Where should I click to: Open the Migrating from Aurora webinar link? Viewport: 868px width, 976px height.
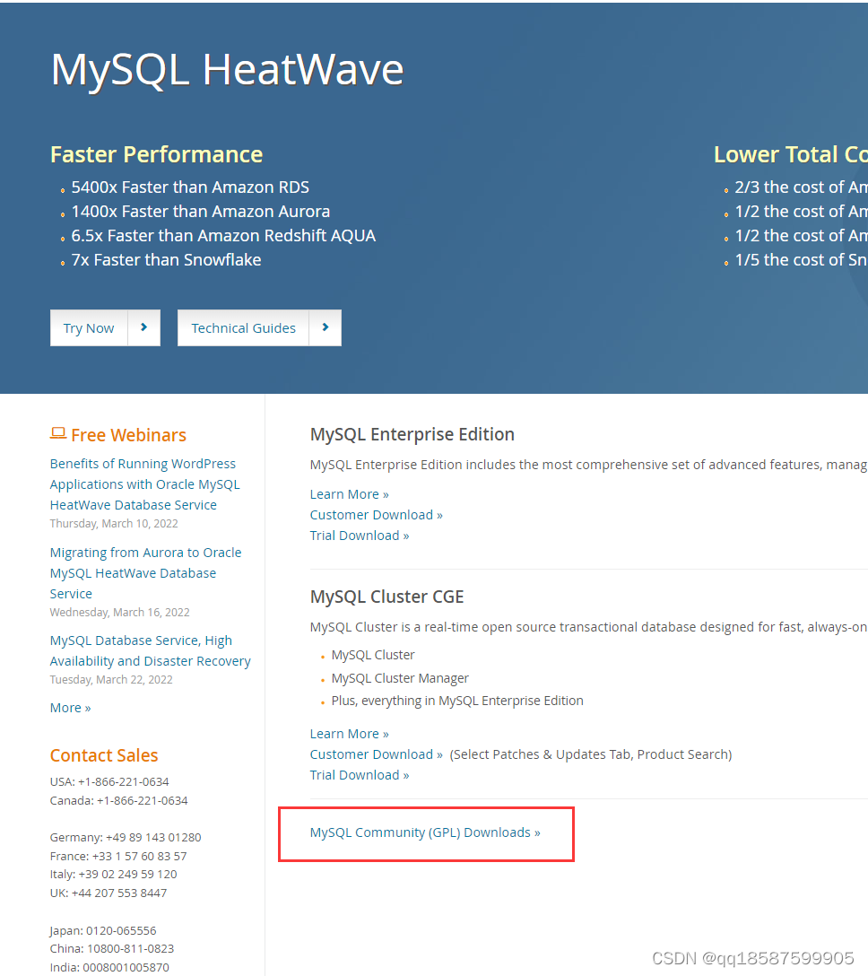click(x=145, y=573)
